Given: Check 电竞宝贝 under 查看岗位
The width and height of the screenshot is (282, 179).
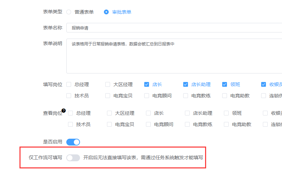Looking at the screenshot, I should pyautogui.click(x=109, y=124).
